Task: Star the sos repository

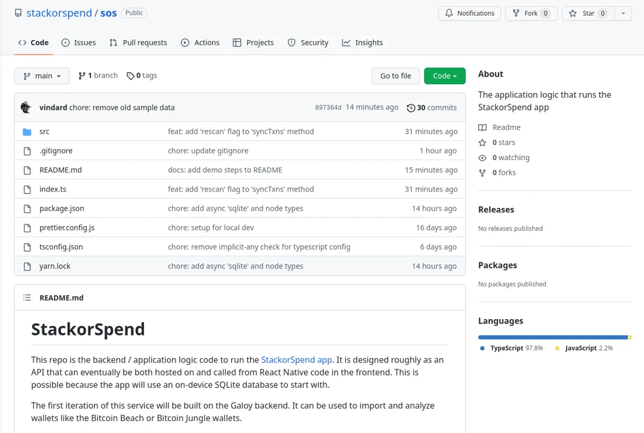Action: pos(588,13)
